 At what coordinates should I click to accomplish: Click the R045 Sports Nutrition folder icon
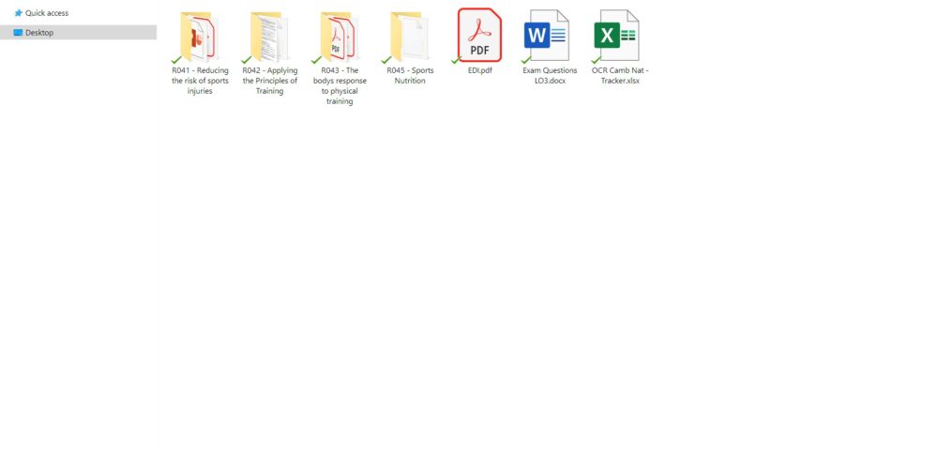(410, 37)
